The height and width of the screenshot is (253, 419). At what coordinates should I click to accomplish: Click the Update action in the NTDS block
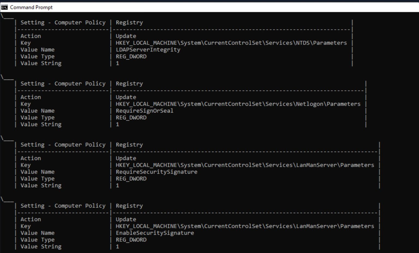126,36
